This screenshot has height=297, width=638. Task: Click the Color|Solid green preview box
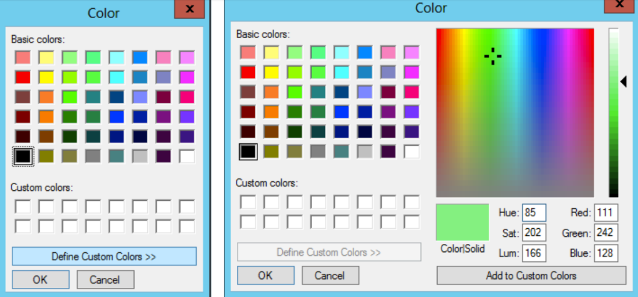tap(462, 222)
